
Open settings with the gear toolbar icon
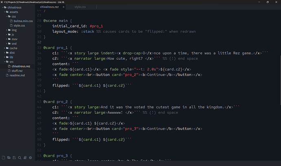31,157
